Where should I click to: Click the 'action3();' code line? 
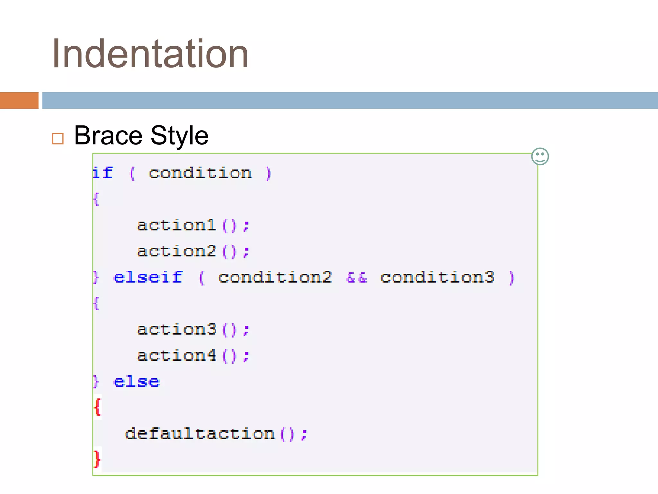point(193,330)
